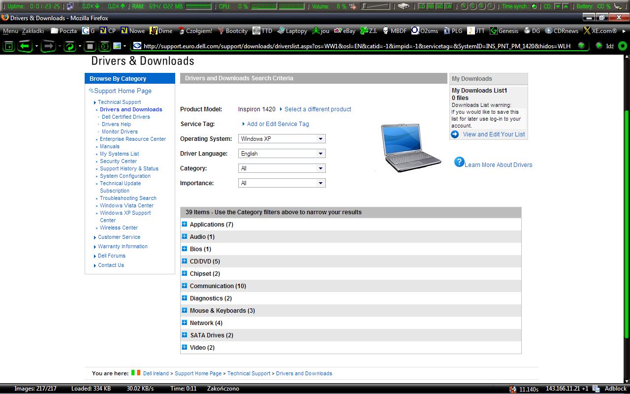630x394 pixels.
Task: Open Contact Us in sidebar
Action: pos(111,265)
